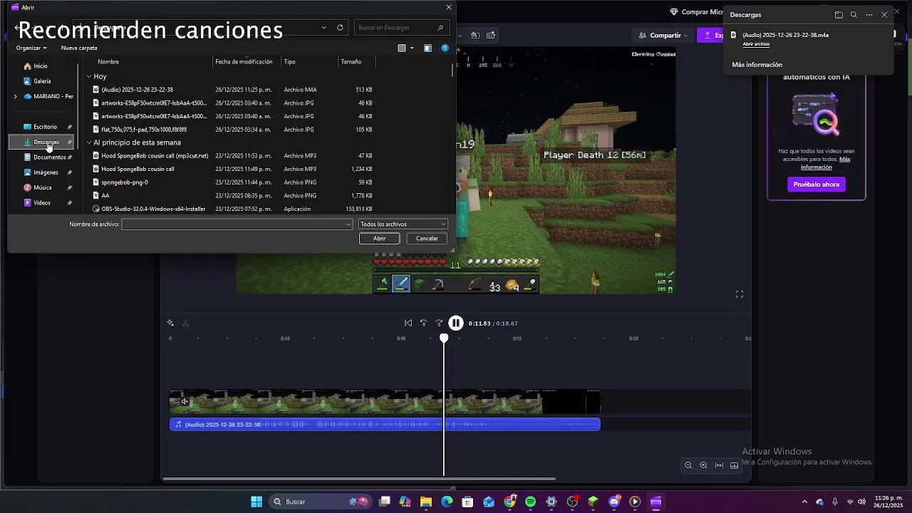Click Nueva carpeta
Viewport: 912px width, 513px height.
coord(79,48)
